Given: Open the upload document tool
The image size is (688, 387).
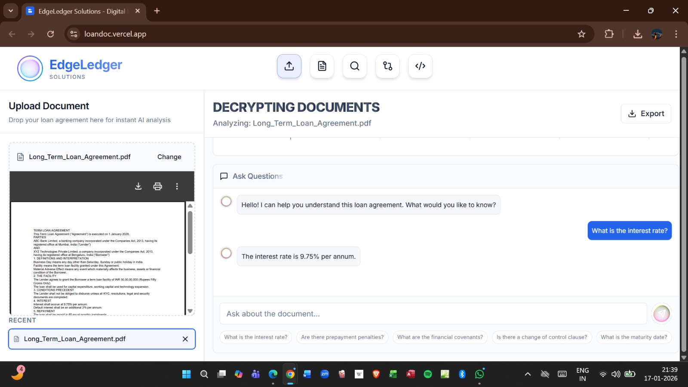Looking at the screenshot, I should pos(289,66).
